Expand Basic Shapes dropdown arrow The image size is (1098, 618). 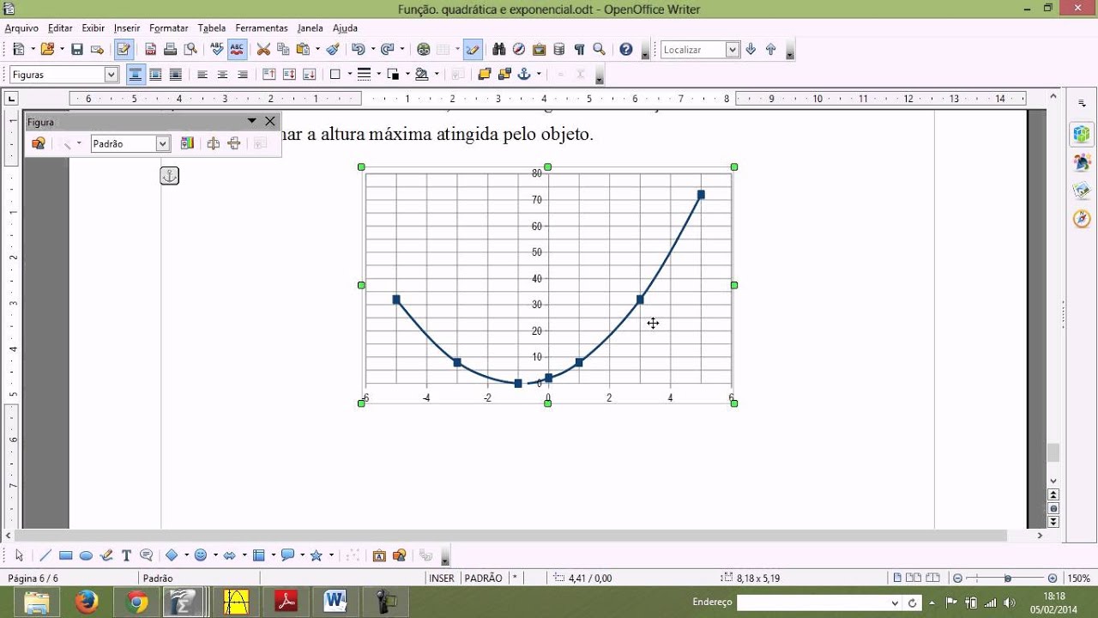coord(186,555)
